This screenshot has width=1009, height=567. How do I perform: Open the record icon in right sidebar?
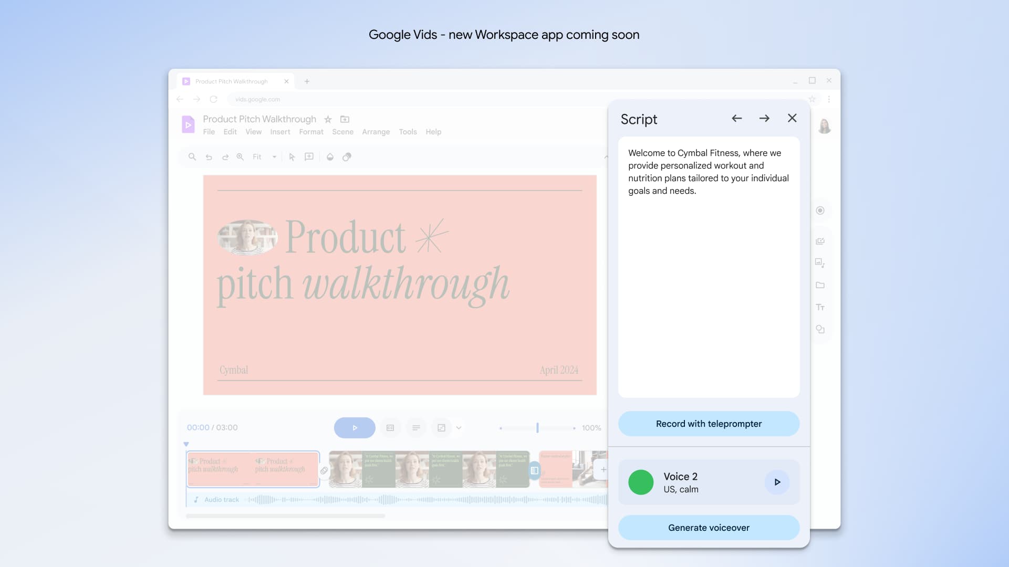[x=820, y=211]
